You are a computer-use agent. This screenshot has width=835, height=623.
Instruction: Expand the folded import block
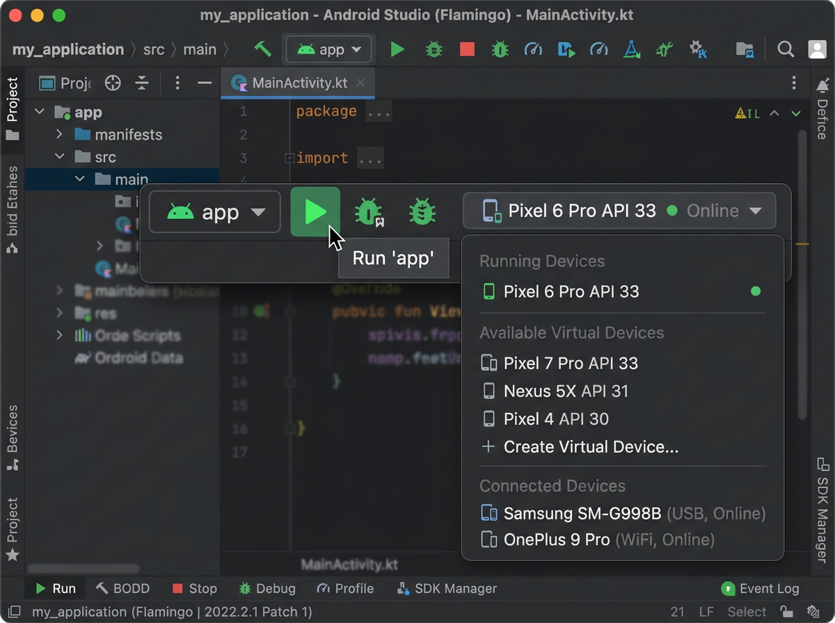288,159
